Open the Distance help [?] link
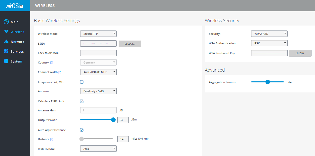The image size is (315, 156). (52, 139)
